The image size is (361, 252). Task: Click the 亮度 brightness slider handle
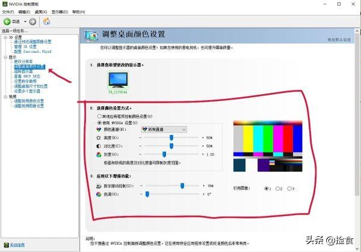[171, 138]
